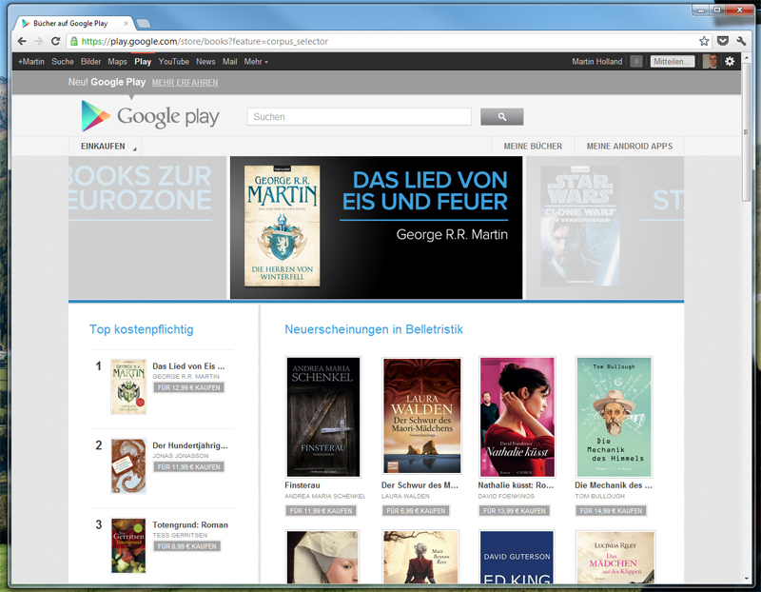
Task: Open Maps from the Google bar
Action: click(x=117, y=62)
